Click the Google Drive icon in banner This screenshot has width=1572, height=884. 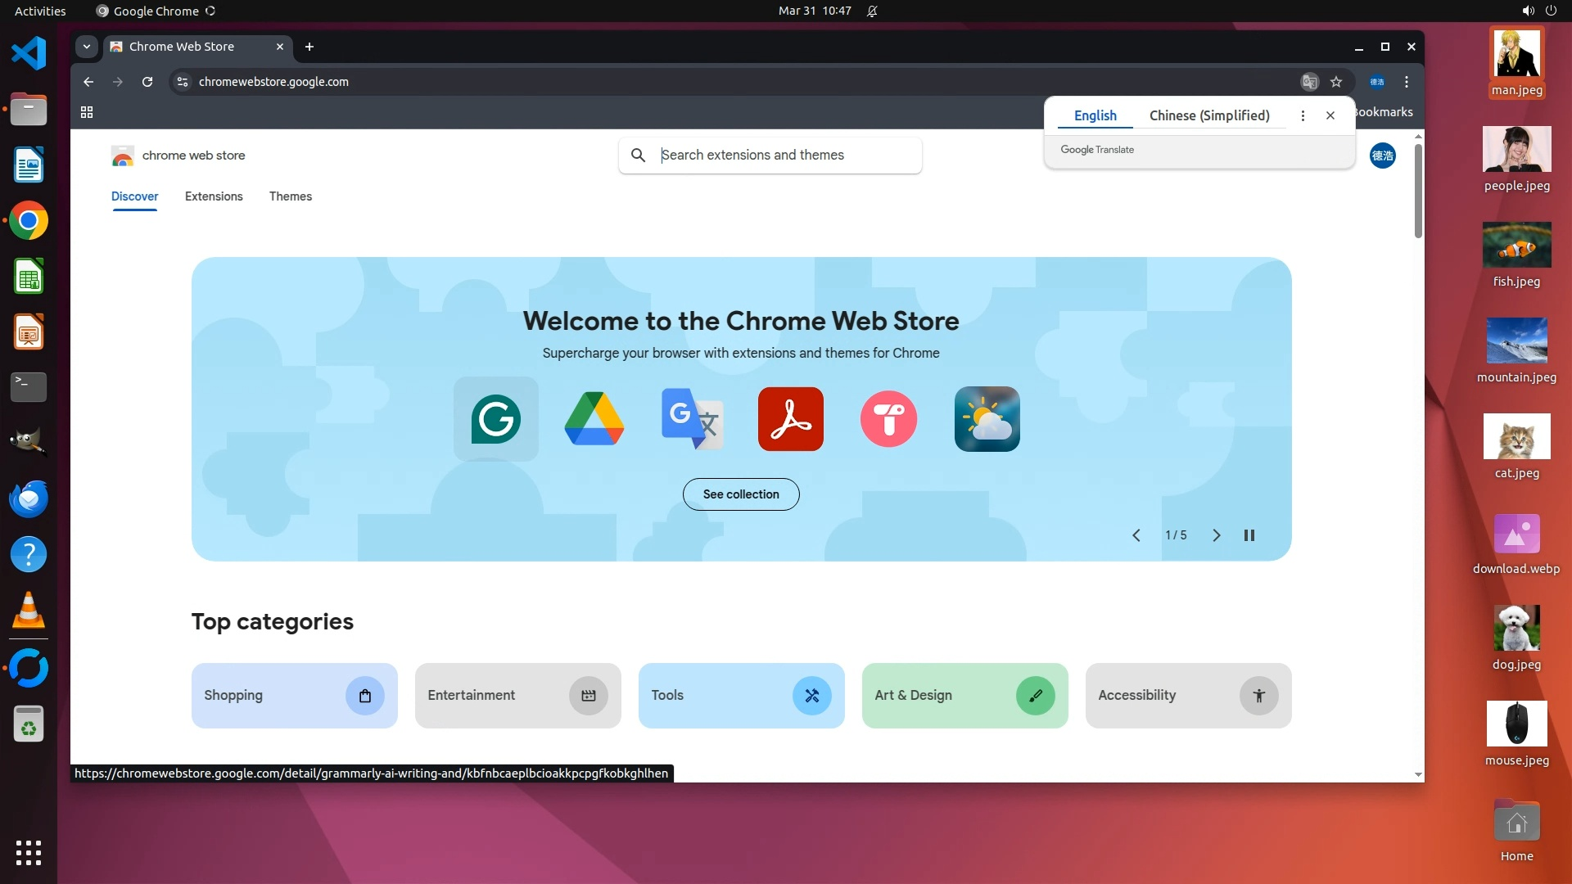click(x=594, y=419)
